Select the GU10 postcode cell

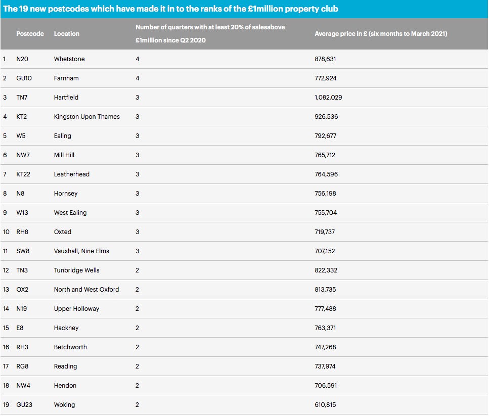pos(24,78)
